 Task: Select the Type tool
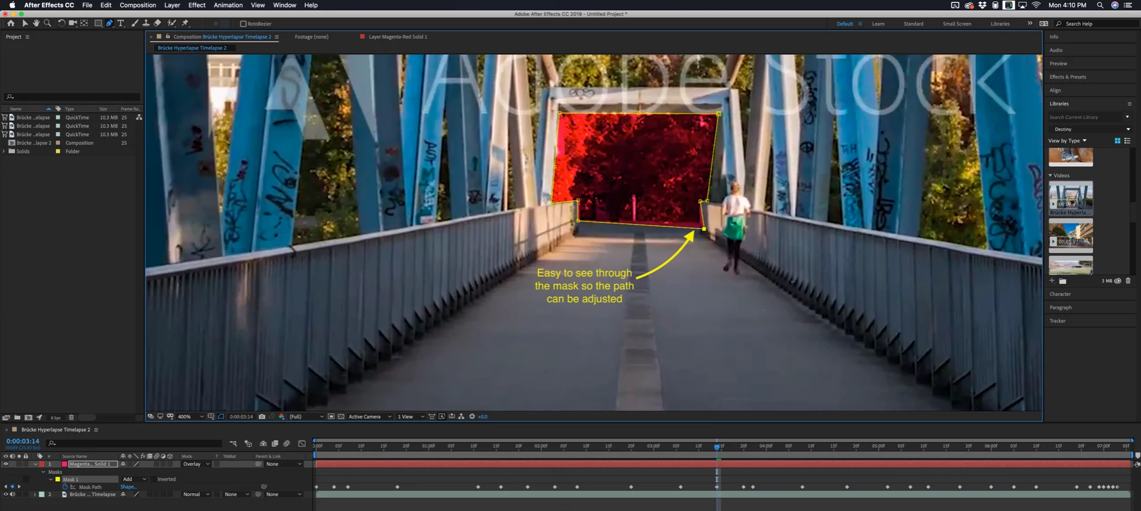[x=121, y=23]
